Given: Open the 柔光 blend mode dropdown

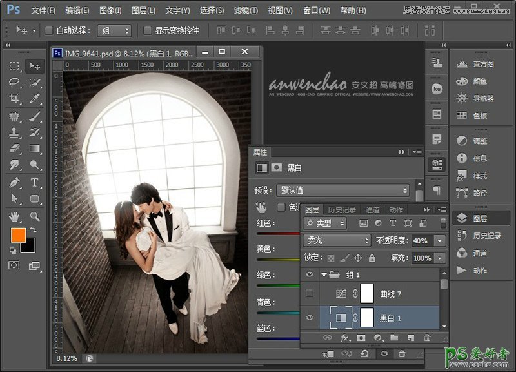Looking at the screenshot, I should coord(337,240).
